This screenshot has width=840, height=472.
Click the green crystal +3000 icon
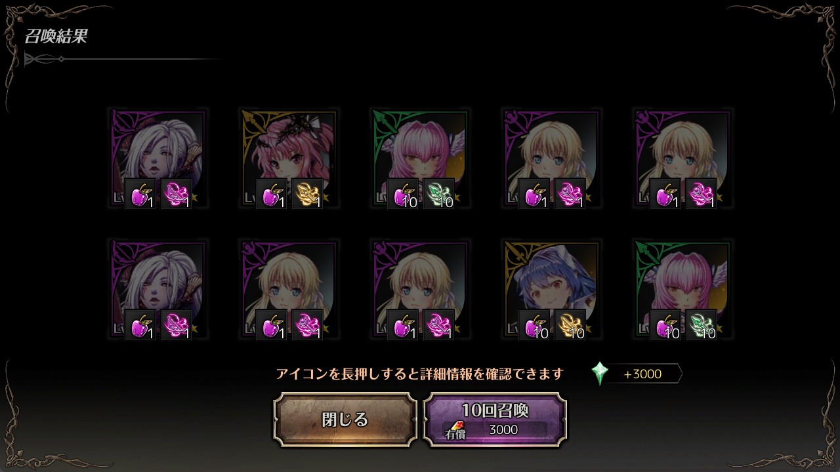pyautogui.click(x=600, y=374)
